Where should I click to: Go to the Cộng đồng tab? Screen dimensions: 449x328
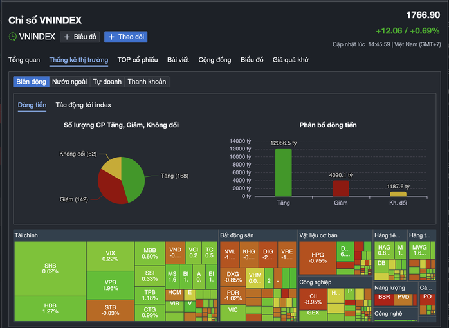(214, 60)
